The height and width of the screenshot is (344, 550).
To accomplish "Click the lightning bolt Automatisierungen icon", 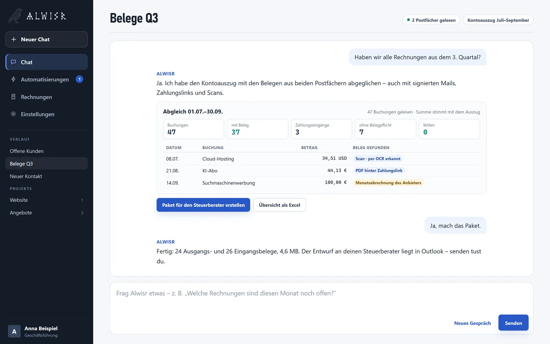I will pos(14,80).
